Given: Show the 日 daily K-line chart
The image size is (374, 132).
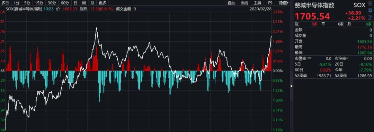Looking at the screenshot, I should tap(75, 3).
